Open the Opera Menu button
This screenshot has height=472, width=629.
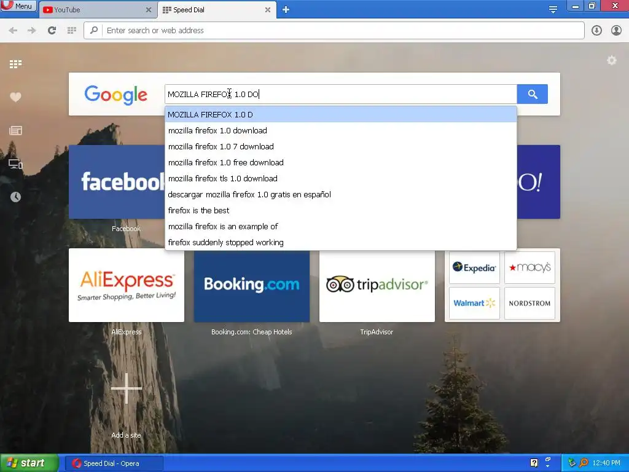coord(18,6)
